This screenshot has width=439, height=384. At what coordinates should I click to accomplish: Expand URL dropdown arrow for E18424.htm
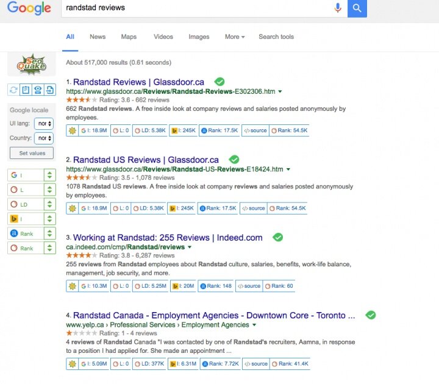[x=288, y=169]
